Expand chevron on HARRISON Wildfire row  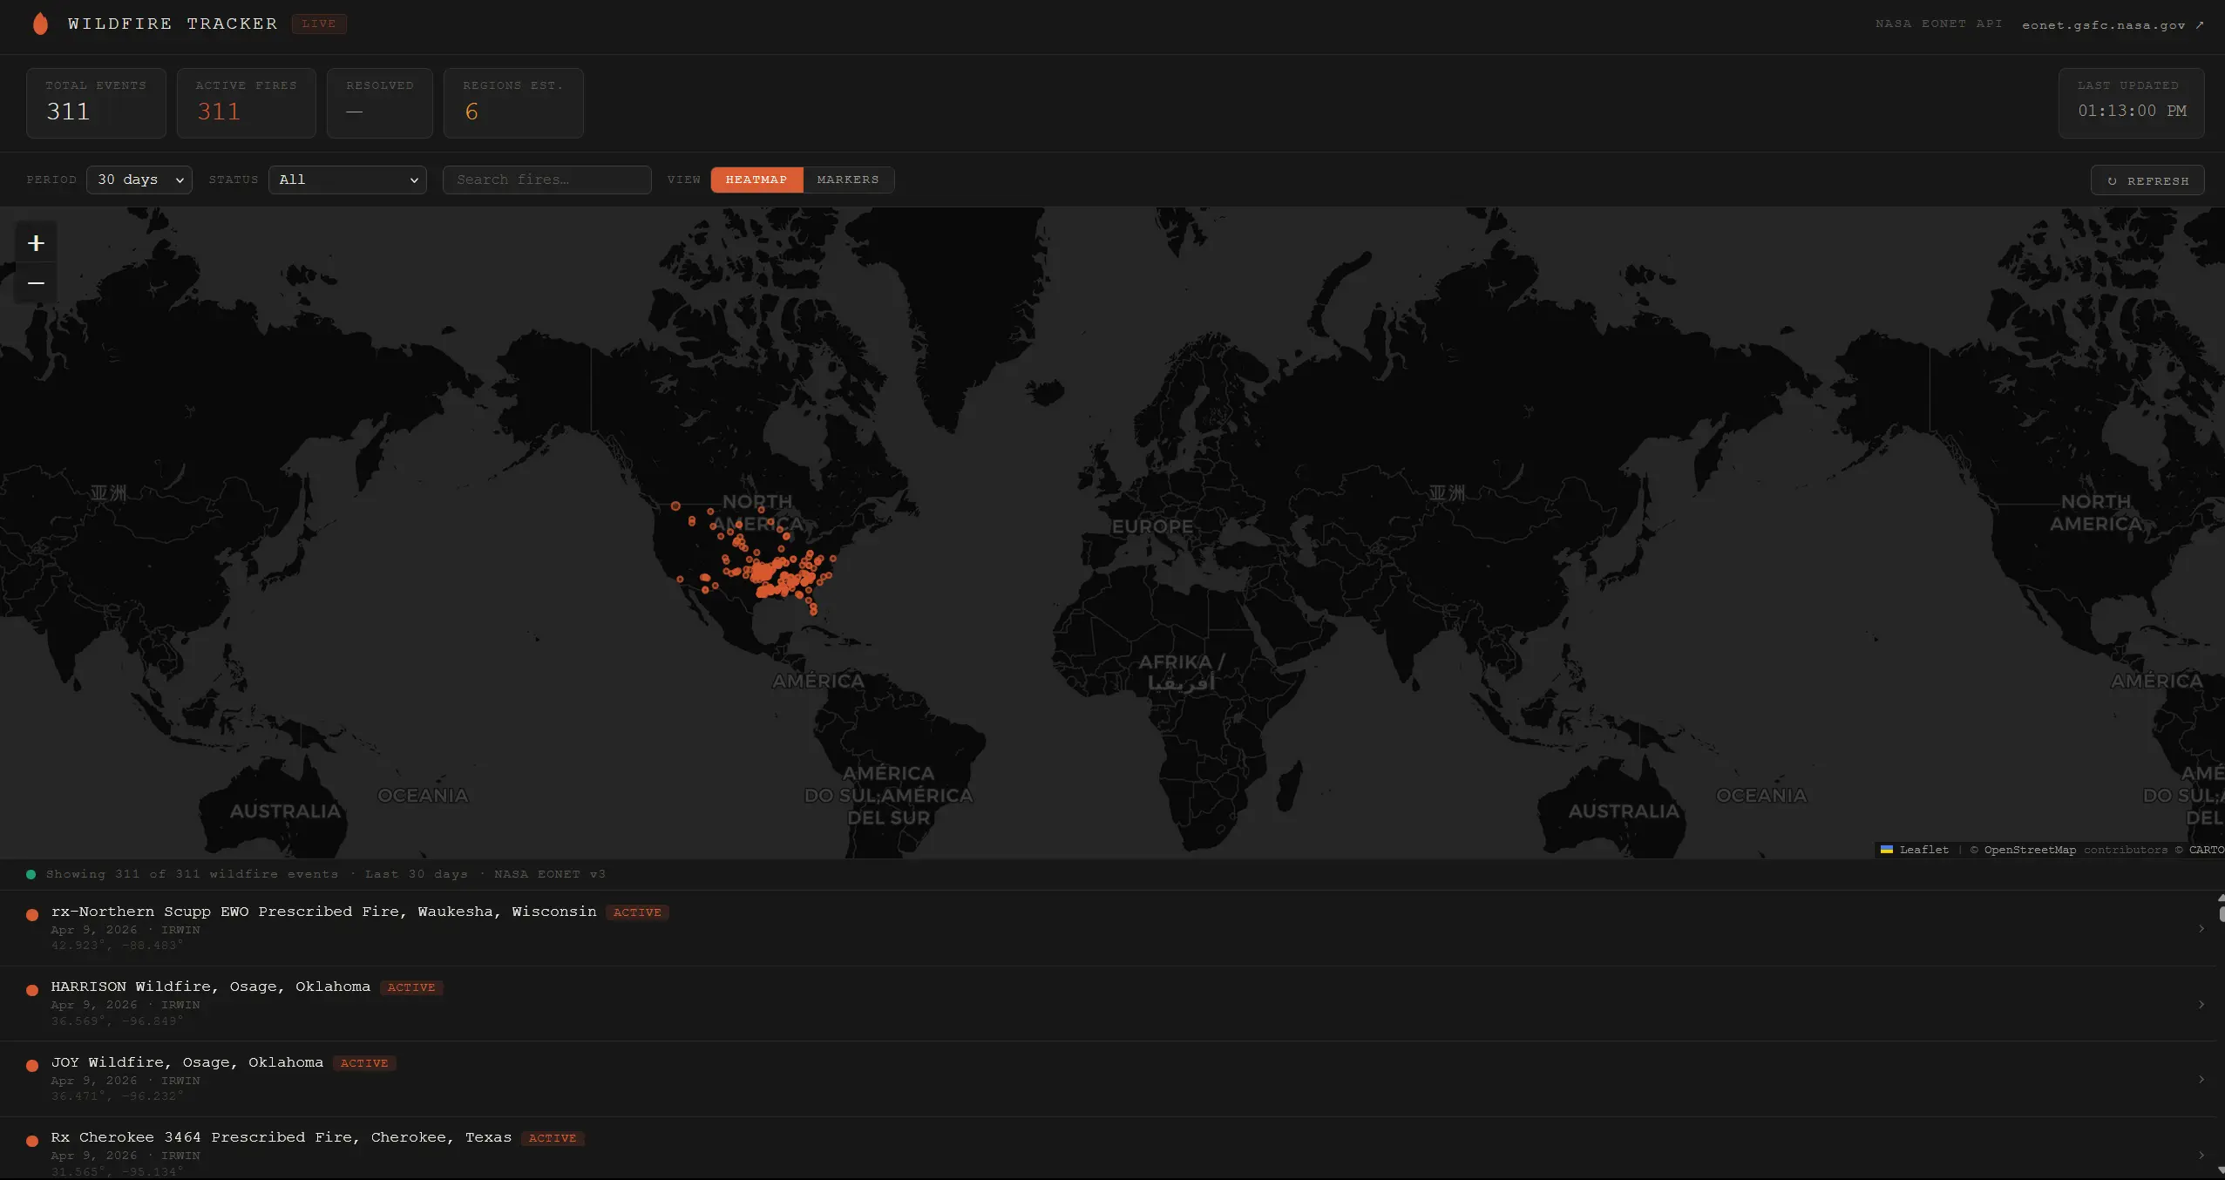point(2201,1004)
